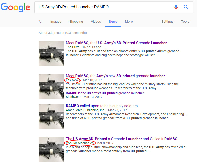Viewport: 197px width, 164px height.
Task: Open Fox News 'Army's new 3D-printed' article
Action: (x=115, y=76)
